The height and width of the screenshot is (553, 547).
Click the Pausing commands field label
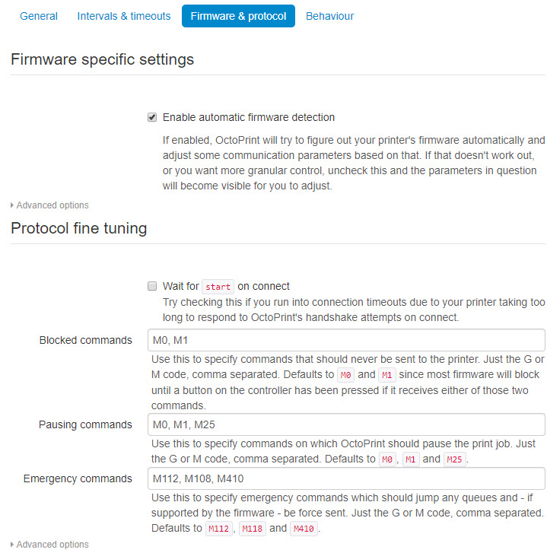[85, 424]
